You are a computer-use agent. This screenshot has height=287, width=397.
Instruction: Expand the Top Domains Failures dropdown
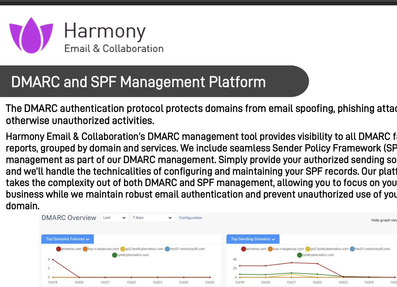pos(68,239)
